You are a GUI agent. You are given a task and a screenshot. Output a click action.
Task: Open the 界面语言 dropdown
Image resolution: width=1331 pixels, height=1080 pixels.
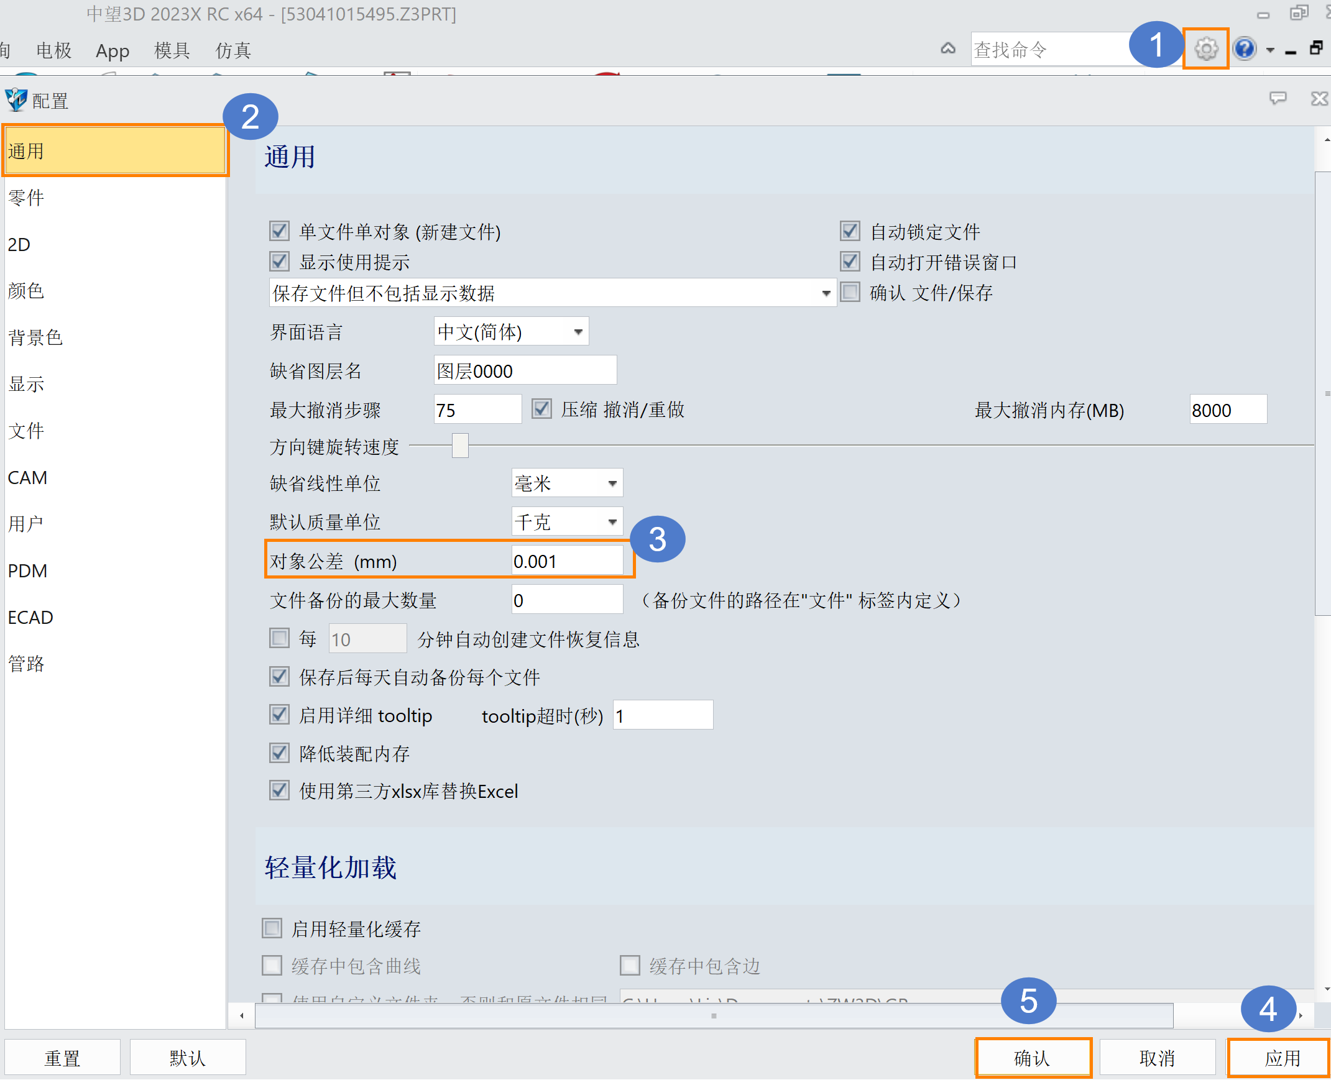click(511, 332)
